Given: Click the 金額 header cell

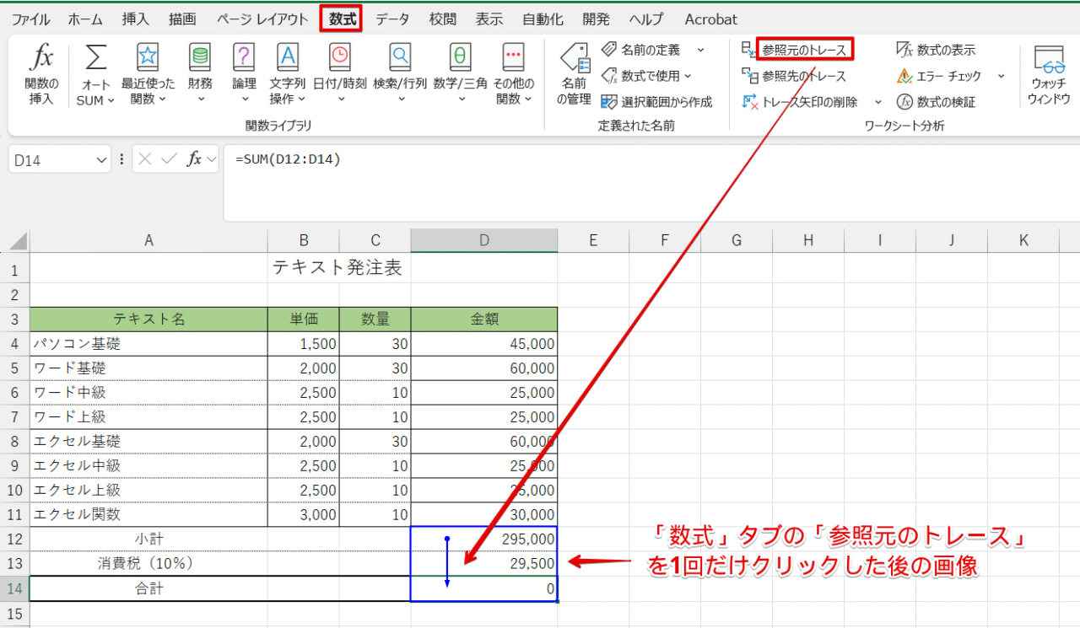Looking at the screenshot, I should pos(484,319).
